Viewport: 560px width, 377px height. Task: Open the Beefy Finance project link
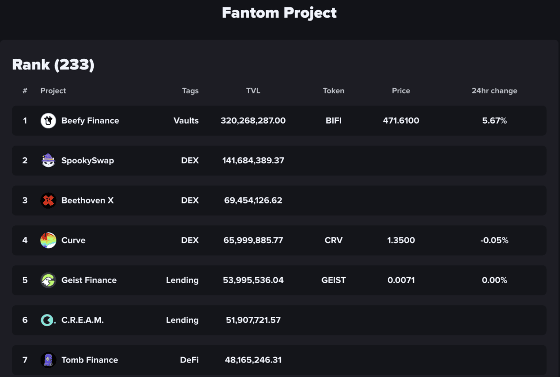pos(90,121)
